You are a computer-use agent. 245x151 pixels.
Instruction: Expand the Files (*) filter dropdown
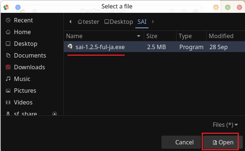click(x=225, y=125)
